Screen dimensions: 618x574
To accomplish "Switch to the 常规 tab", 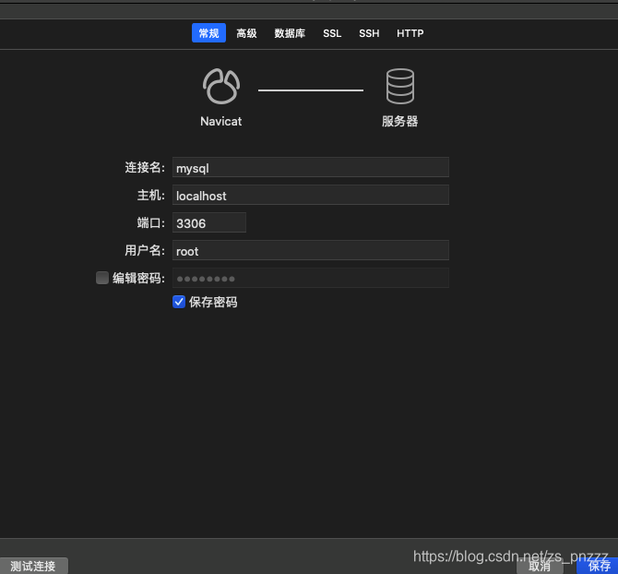I will [208, 33].
